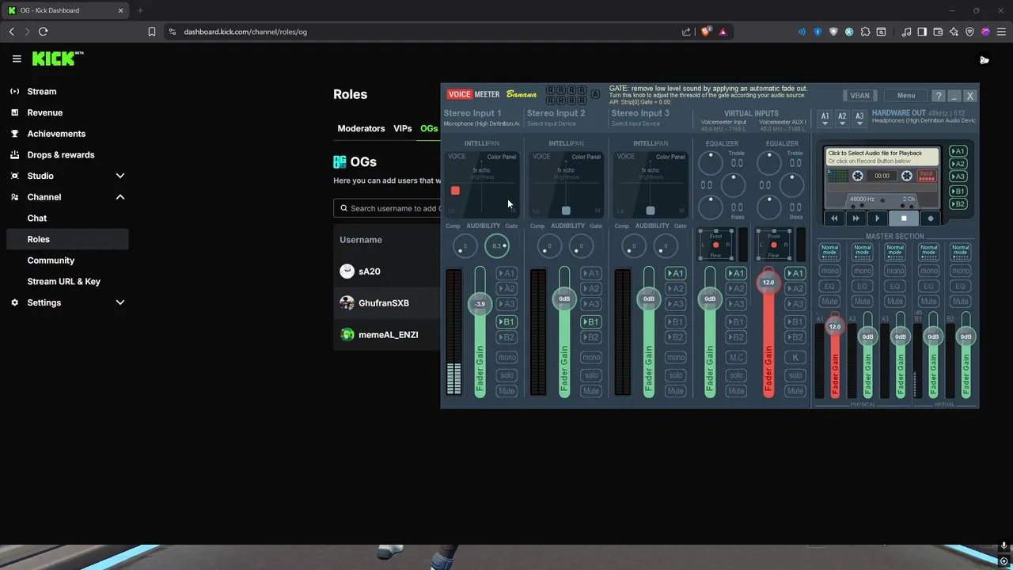1013x570 pixels.
Task: Click the Achievements trophy sidebar icon
Action: [x=15, y=134]
